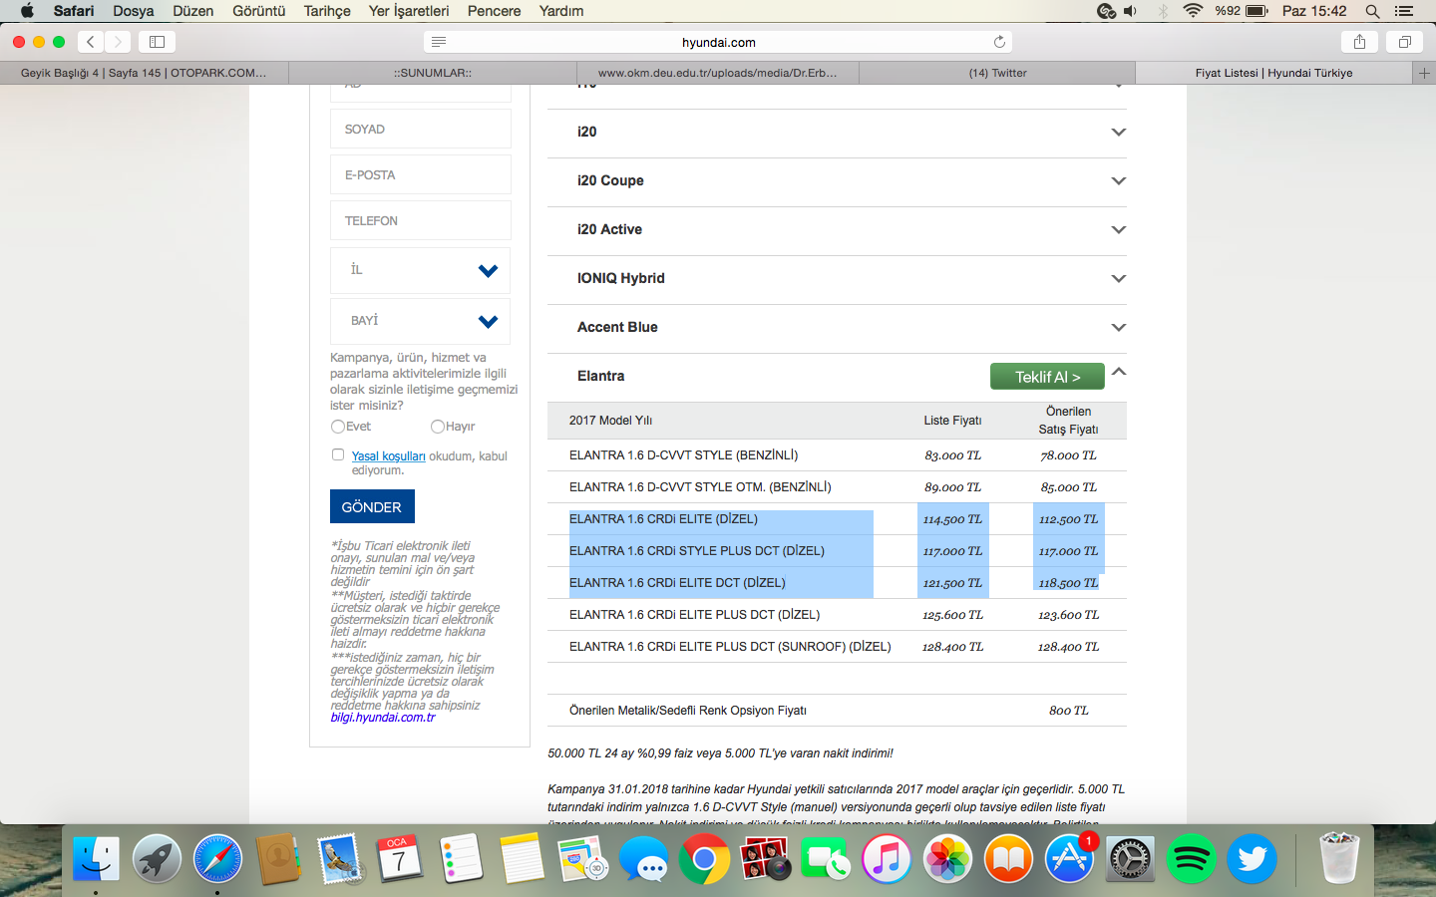Click the E-POSTA input field
Image resolution: width=1436 pixels, height=897 pixels.
coord(420,174)
